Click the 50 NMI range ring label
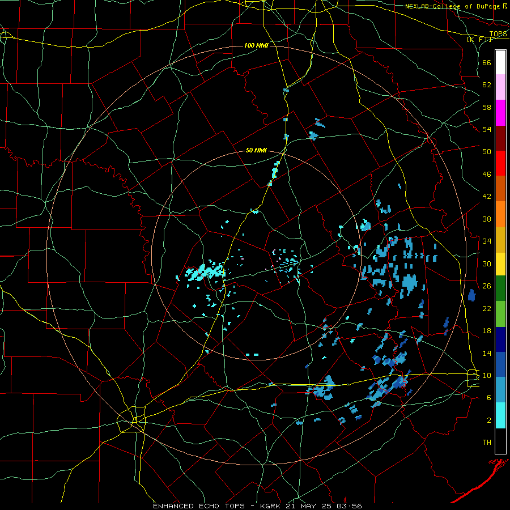Viewport: 510px width, 510px height. pyautogui.click(x=256, y=150)
